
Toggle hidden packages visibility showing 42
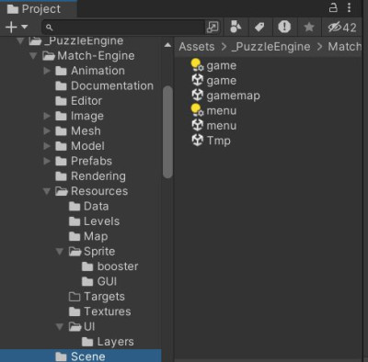coord(342,27)
